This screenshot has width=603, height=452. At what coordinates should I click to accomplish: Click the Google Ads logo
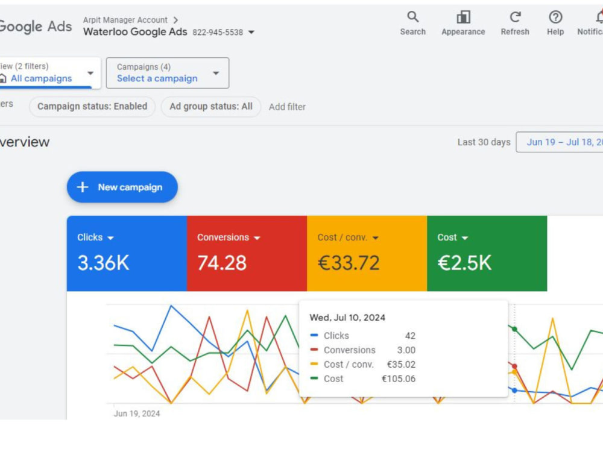tap(36, 26)
